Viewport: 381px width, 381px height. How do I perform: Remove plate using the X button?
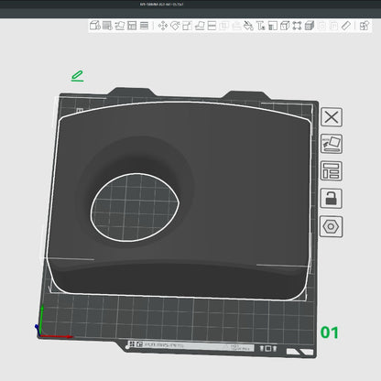pos(332,117)
